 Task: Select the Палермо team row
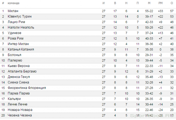coord(88,61)
